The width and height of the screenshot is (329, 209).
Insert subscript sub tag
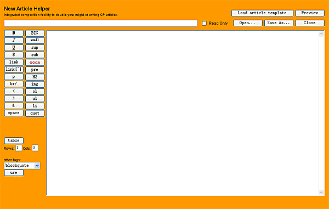(x=35, y=55)
